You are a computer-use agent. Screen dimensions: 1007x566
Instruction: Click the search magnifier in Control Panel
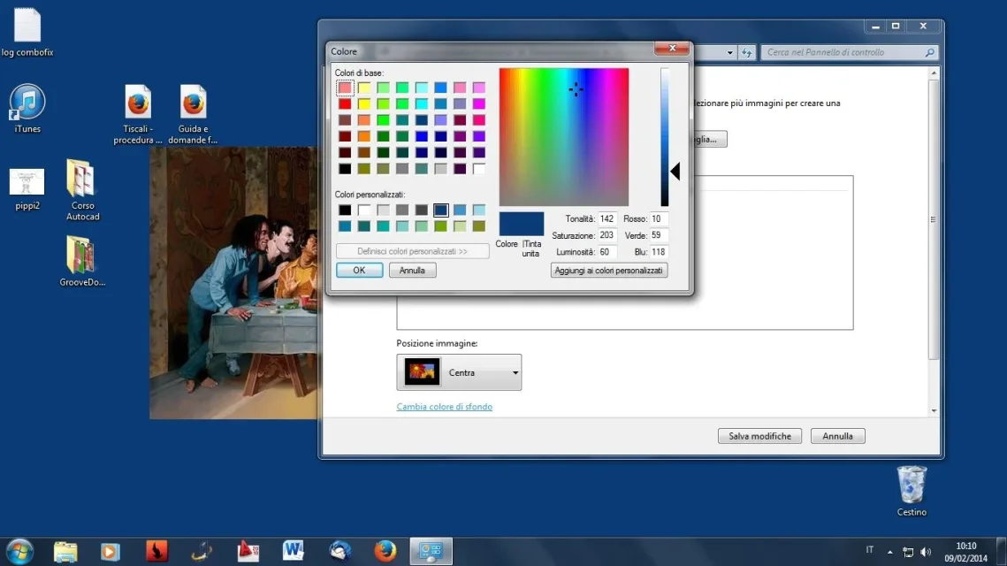[929, 53]
